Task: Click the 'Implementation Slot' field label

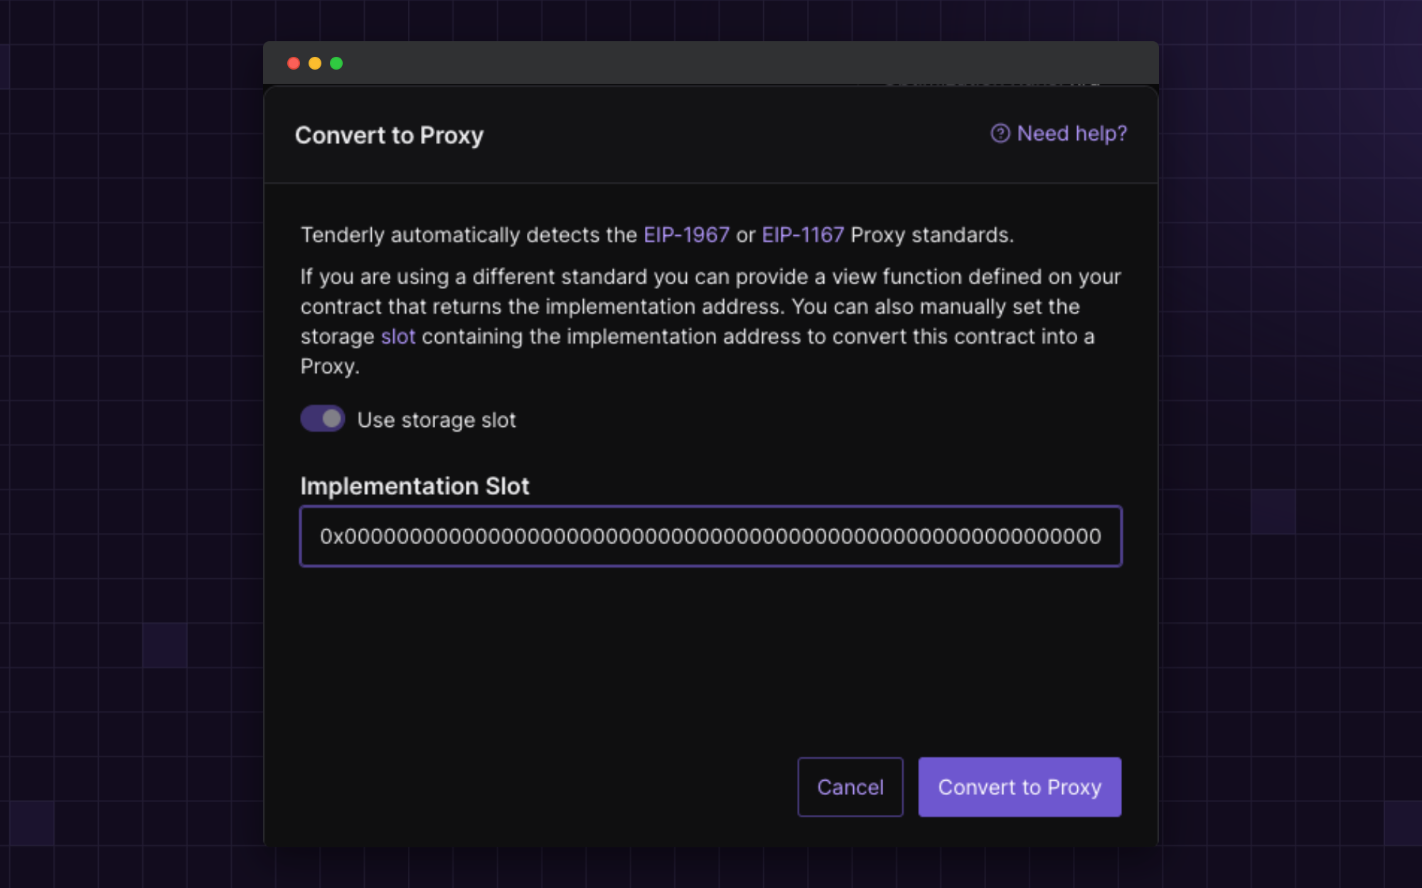Action: pyautogui.click(x=415, y=486)
